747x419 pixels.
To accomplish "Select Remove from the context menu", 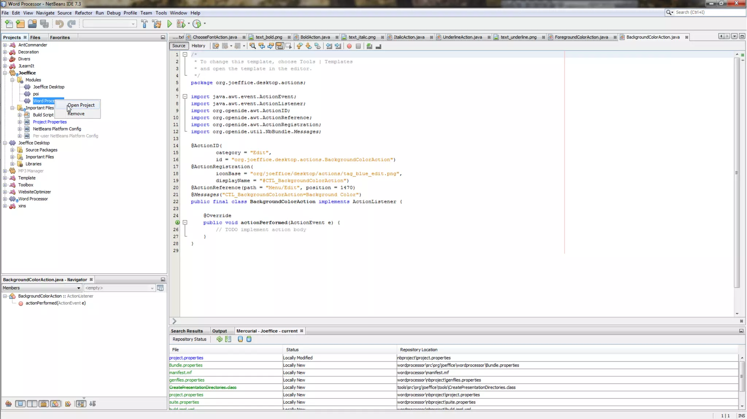I will point(76,114).
